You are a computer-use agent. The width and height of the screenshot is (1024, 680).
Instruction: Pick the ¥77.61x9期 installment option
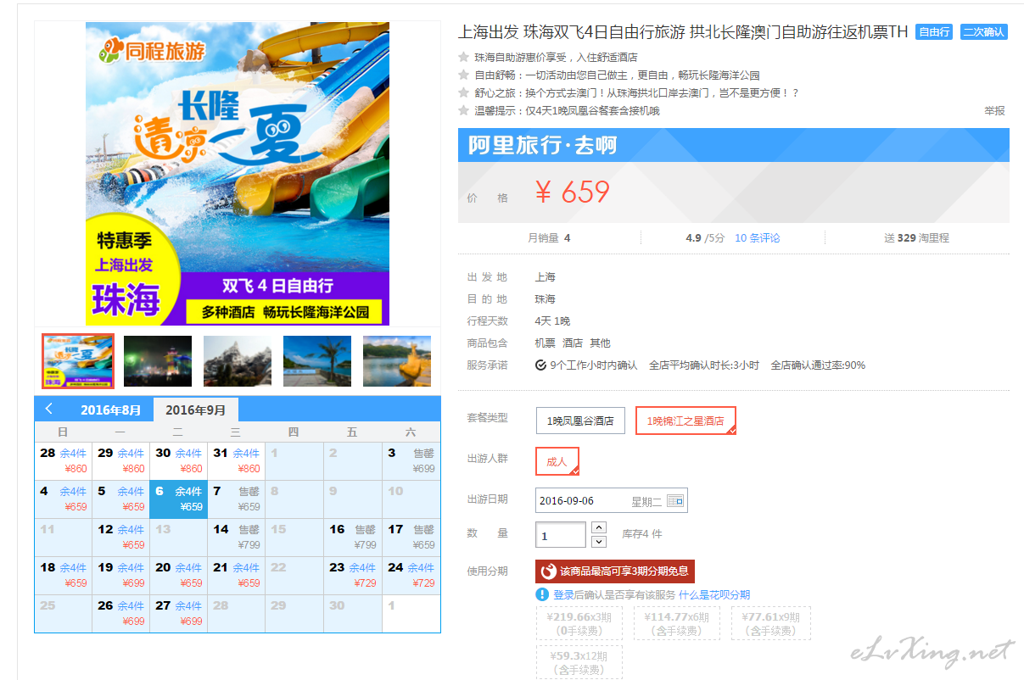click(x=770, y=623)
